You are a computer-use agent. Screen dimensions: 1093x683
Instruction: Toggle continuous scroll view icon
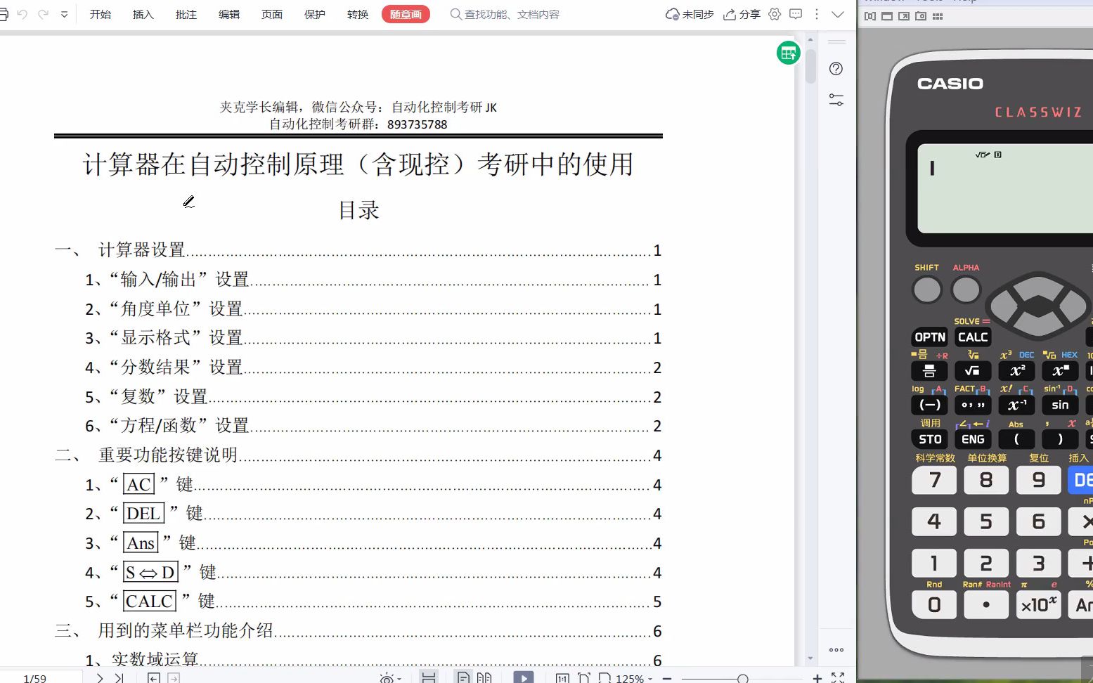click(429, 677)
